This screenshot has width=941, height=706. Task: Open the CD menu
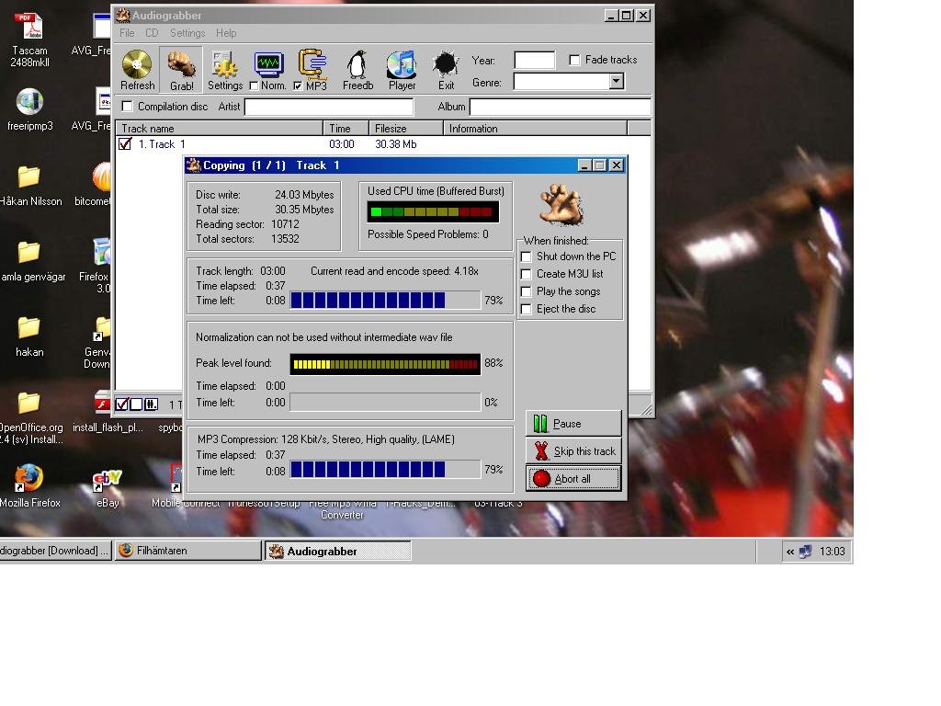point(152,33)
